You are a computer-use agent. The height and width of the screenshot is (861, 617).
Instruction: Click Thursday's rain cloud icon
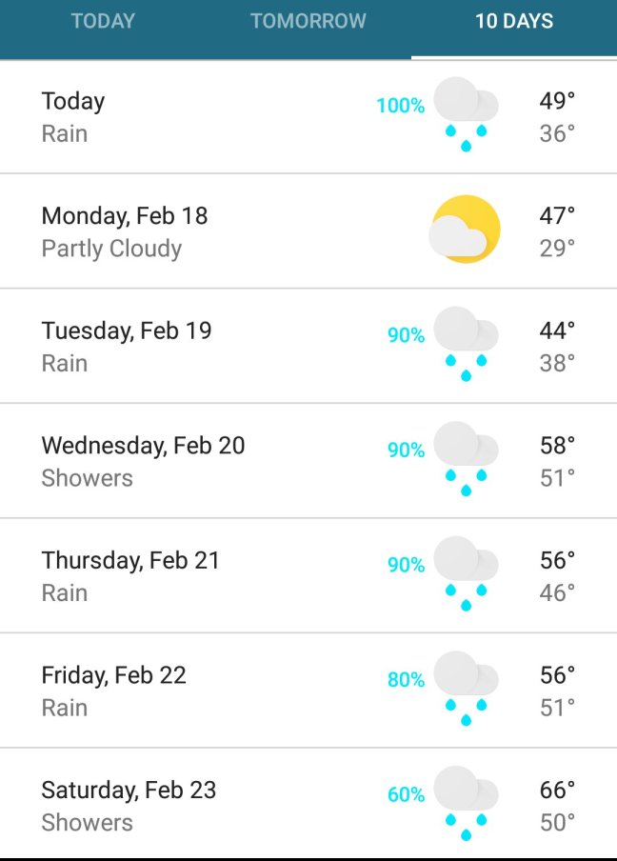[466, 572]
